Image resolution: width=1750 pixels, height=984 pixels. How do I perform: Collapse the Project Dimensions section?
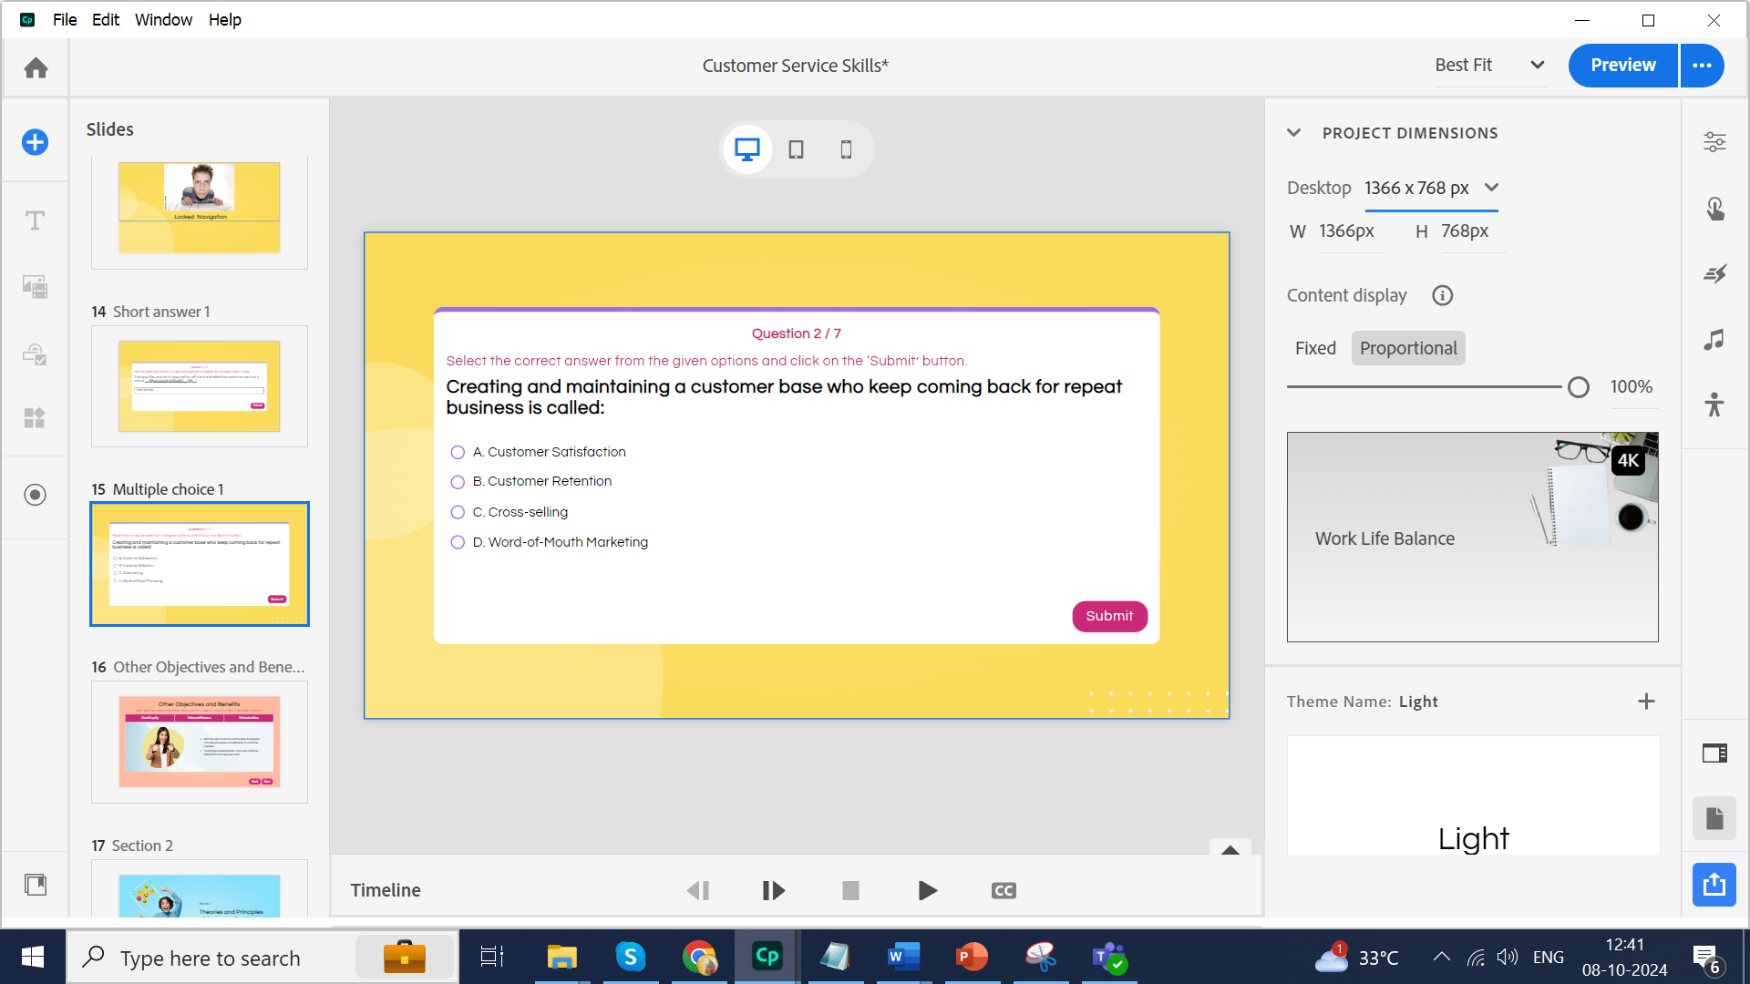pos(1293,133)
